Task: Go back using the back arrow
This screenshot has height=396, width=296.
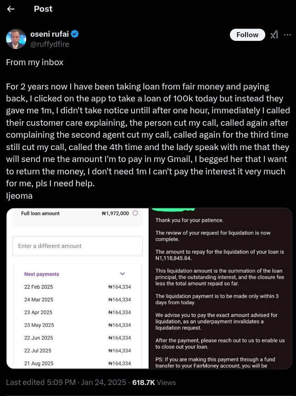Action: (11, 9)
